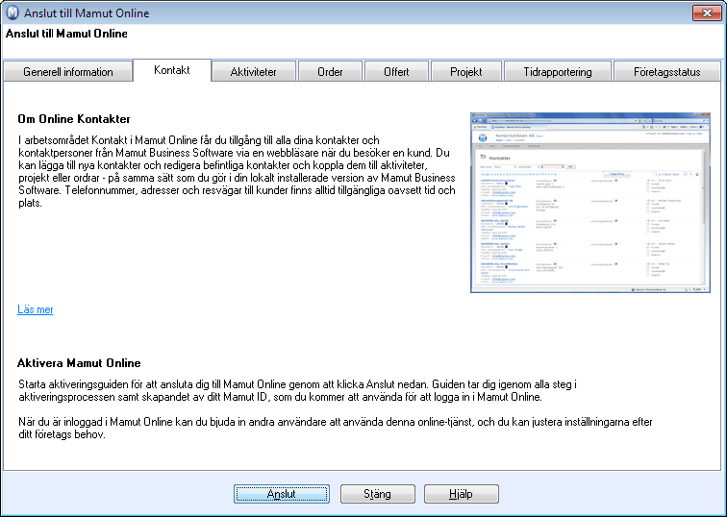Open the Tidrapportering tab
Viewport: 727px width, 517px height.
(x=558, y=72)
